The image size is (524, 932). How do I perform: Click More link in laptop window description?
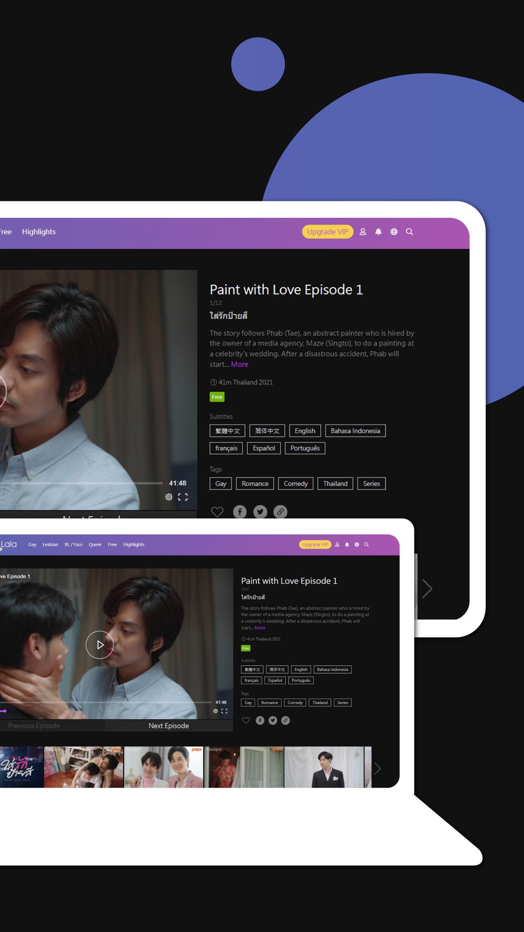tap(260, 628)
